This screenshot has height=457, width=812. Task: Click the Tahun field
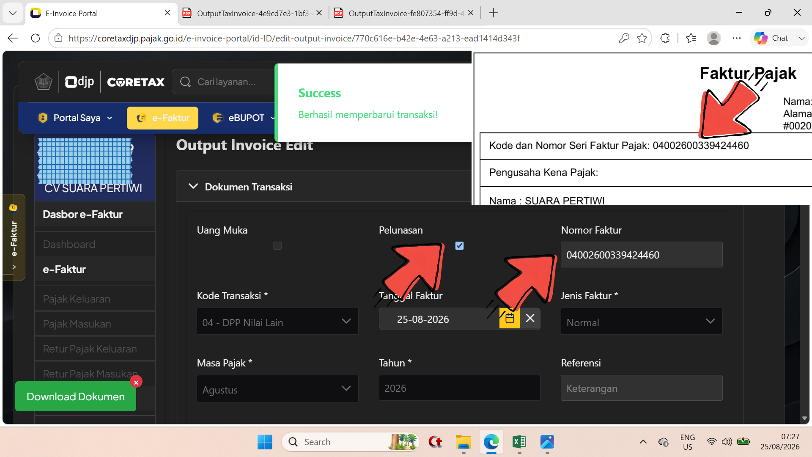click(x=460, y=388)
